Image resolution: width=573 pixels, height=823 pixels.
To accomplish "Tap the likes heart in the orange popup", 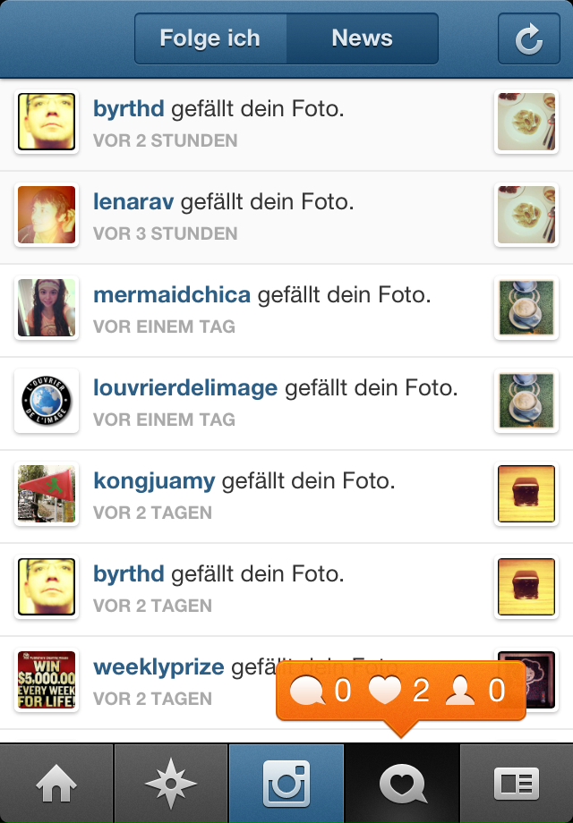I will (x=399, y=691).
